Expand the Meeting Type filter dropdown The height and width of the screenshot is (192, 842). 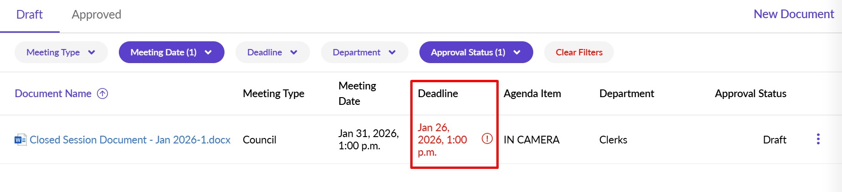pyautogui.click(x=61, y=52)
